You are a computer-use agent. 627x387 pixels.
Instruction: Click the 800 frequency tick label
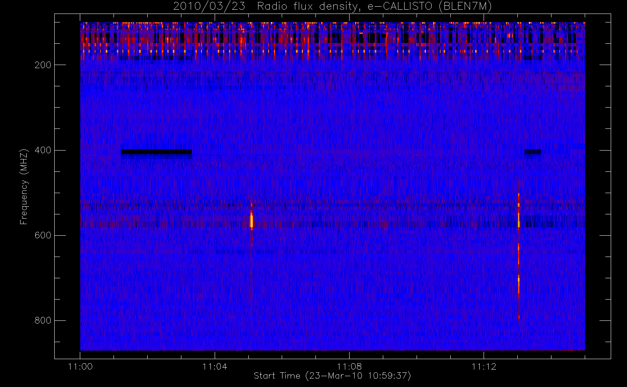point(43,320)
